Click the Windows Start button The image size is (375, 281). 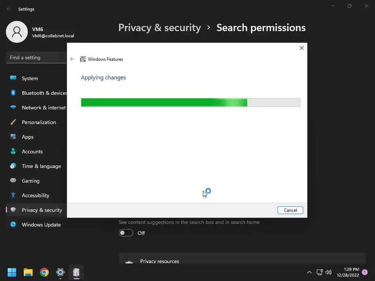12,272
